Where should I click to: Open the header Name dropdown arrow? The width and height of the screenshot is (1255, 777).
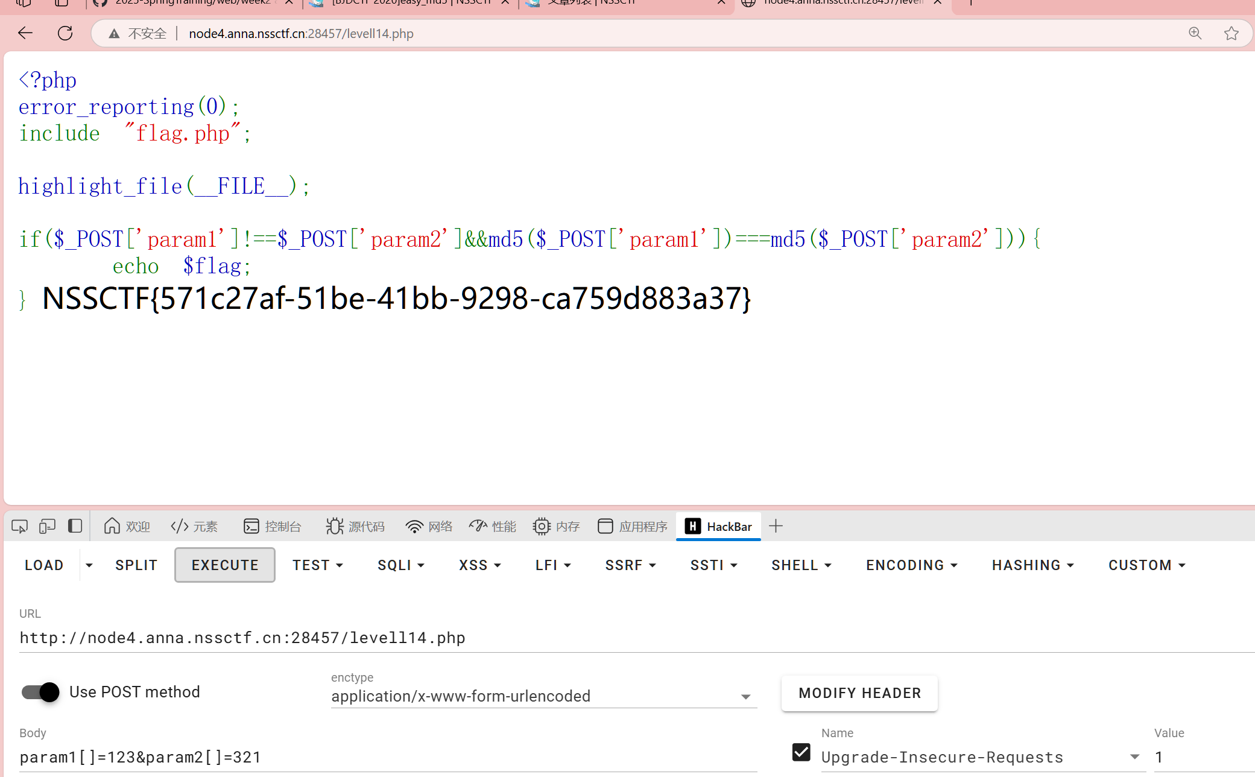tap(1134, 756)
